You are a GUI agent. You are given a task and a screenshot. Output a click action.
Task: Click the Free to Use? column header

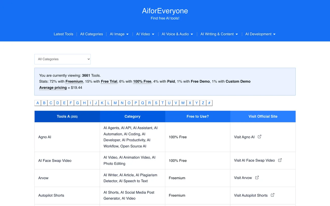pos(198,116)
